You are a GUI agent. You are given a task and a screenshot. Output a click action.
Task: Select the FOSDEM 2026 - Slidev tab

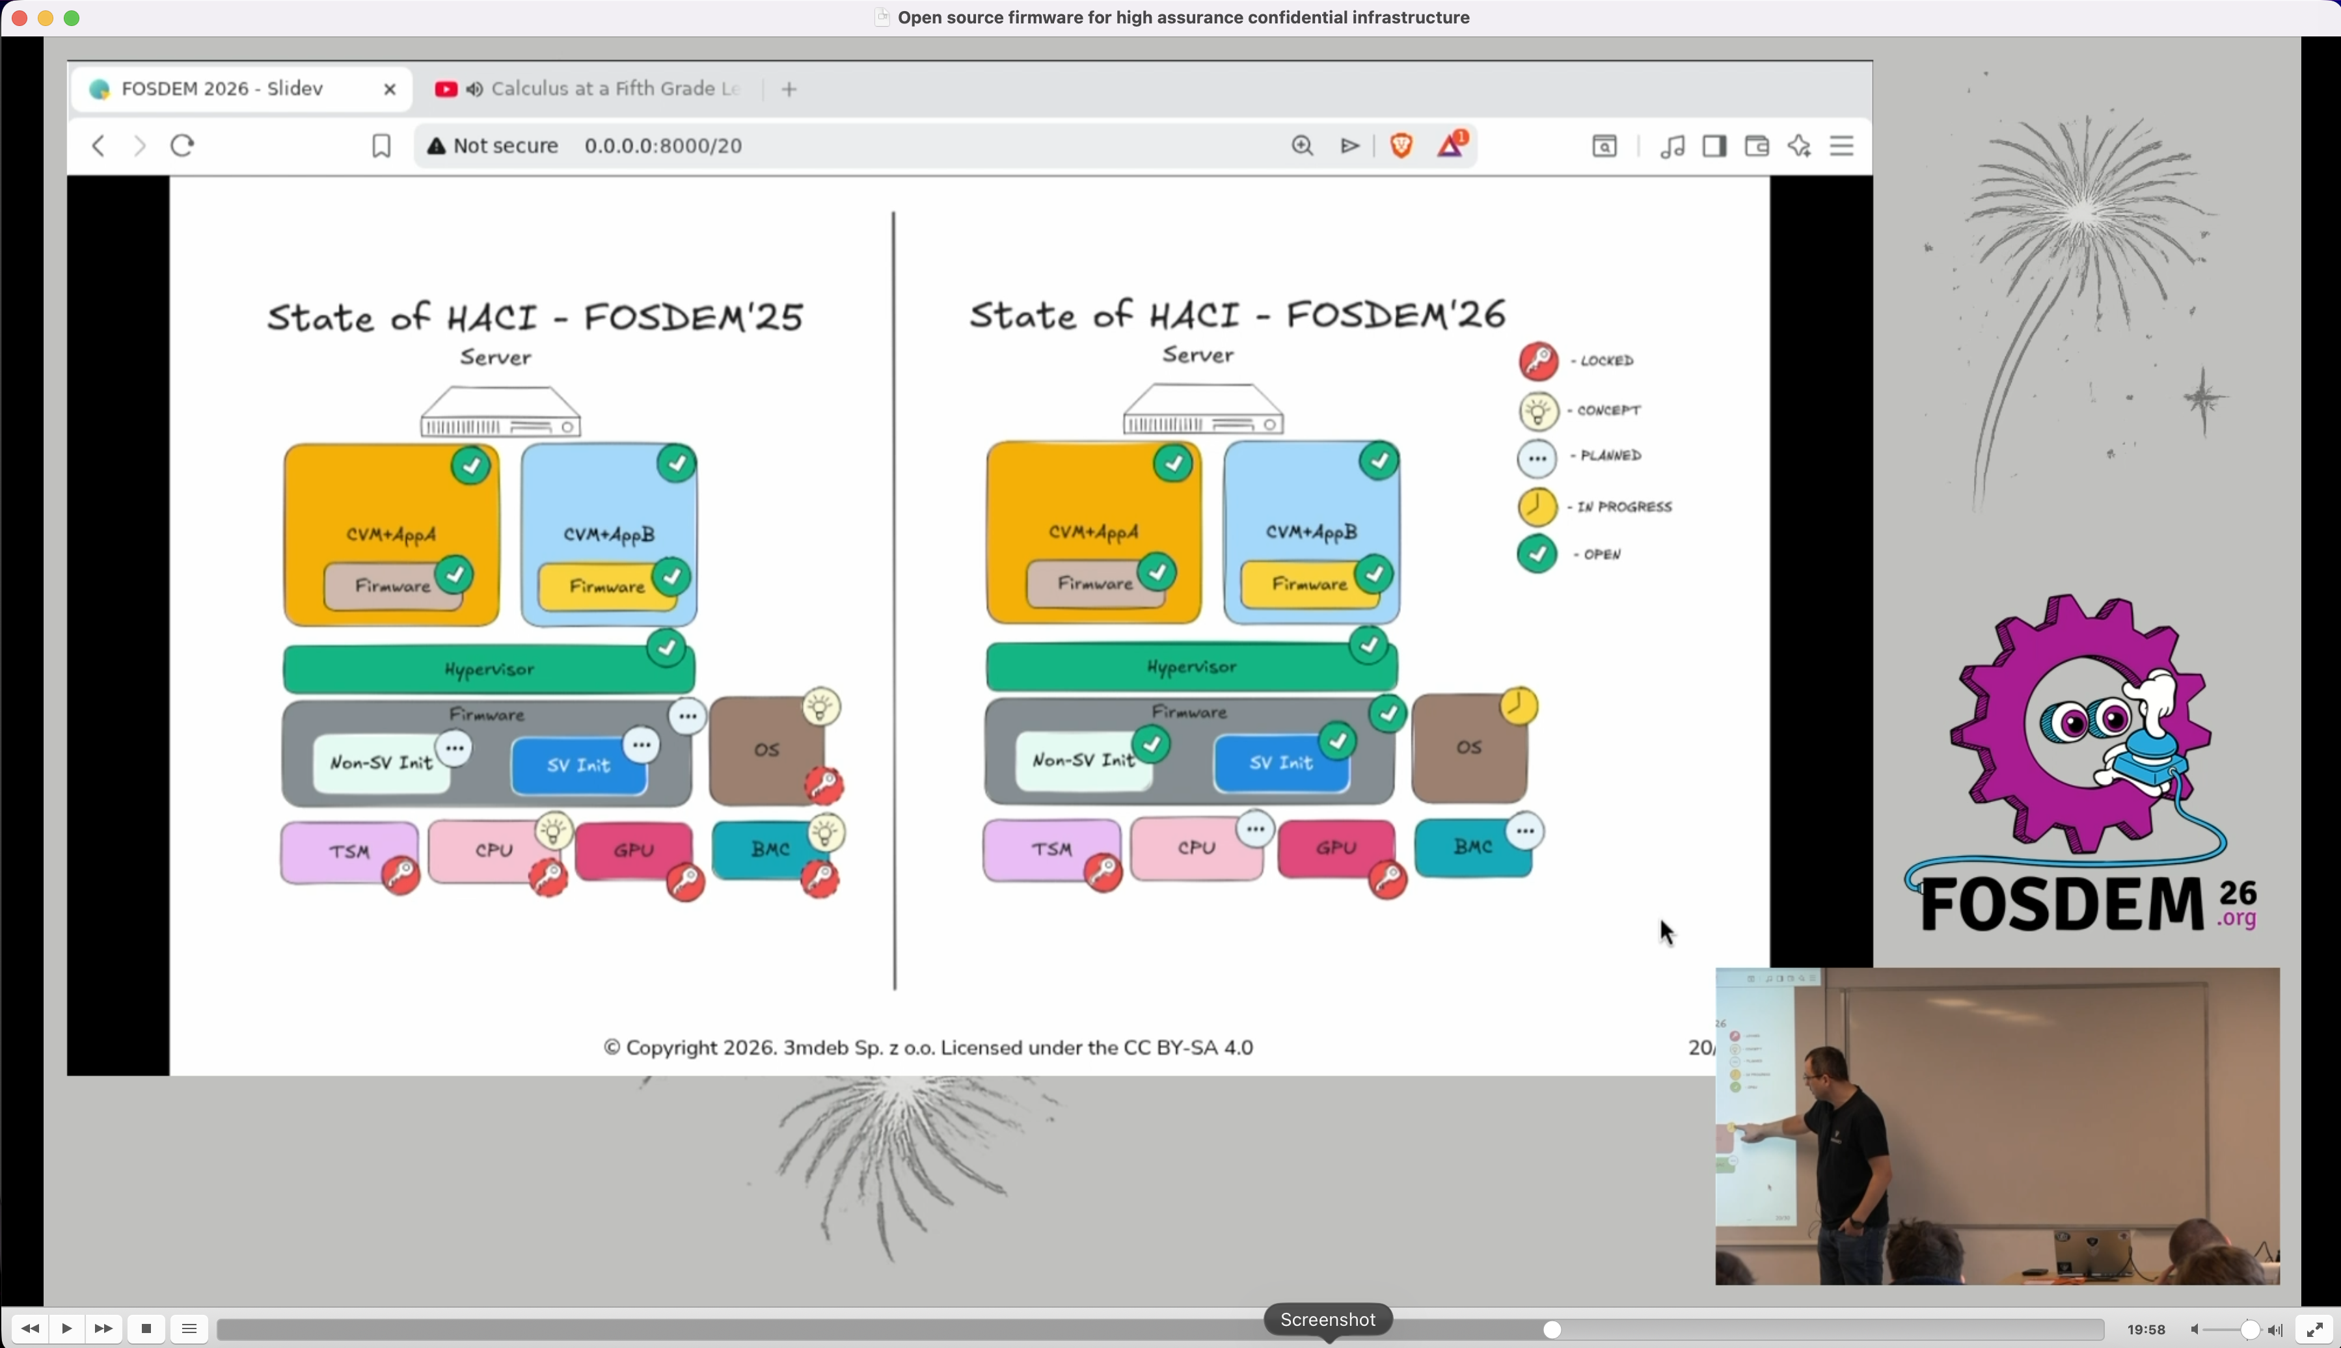(x=222, y=89)
